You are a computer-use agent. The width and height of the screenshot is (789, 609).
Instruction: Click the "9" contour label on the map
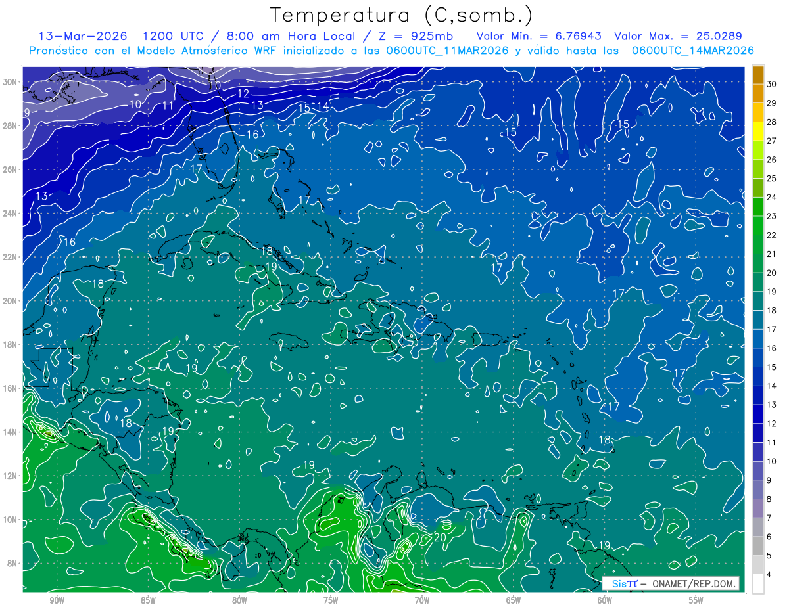pyautogui.click(x=27, y=113)
